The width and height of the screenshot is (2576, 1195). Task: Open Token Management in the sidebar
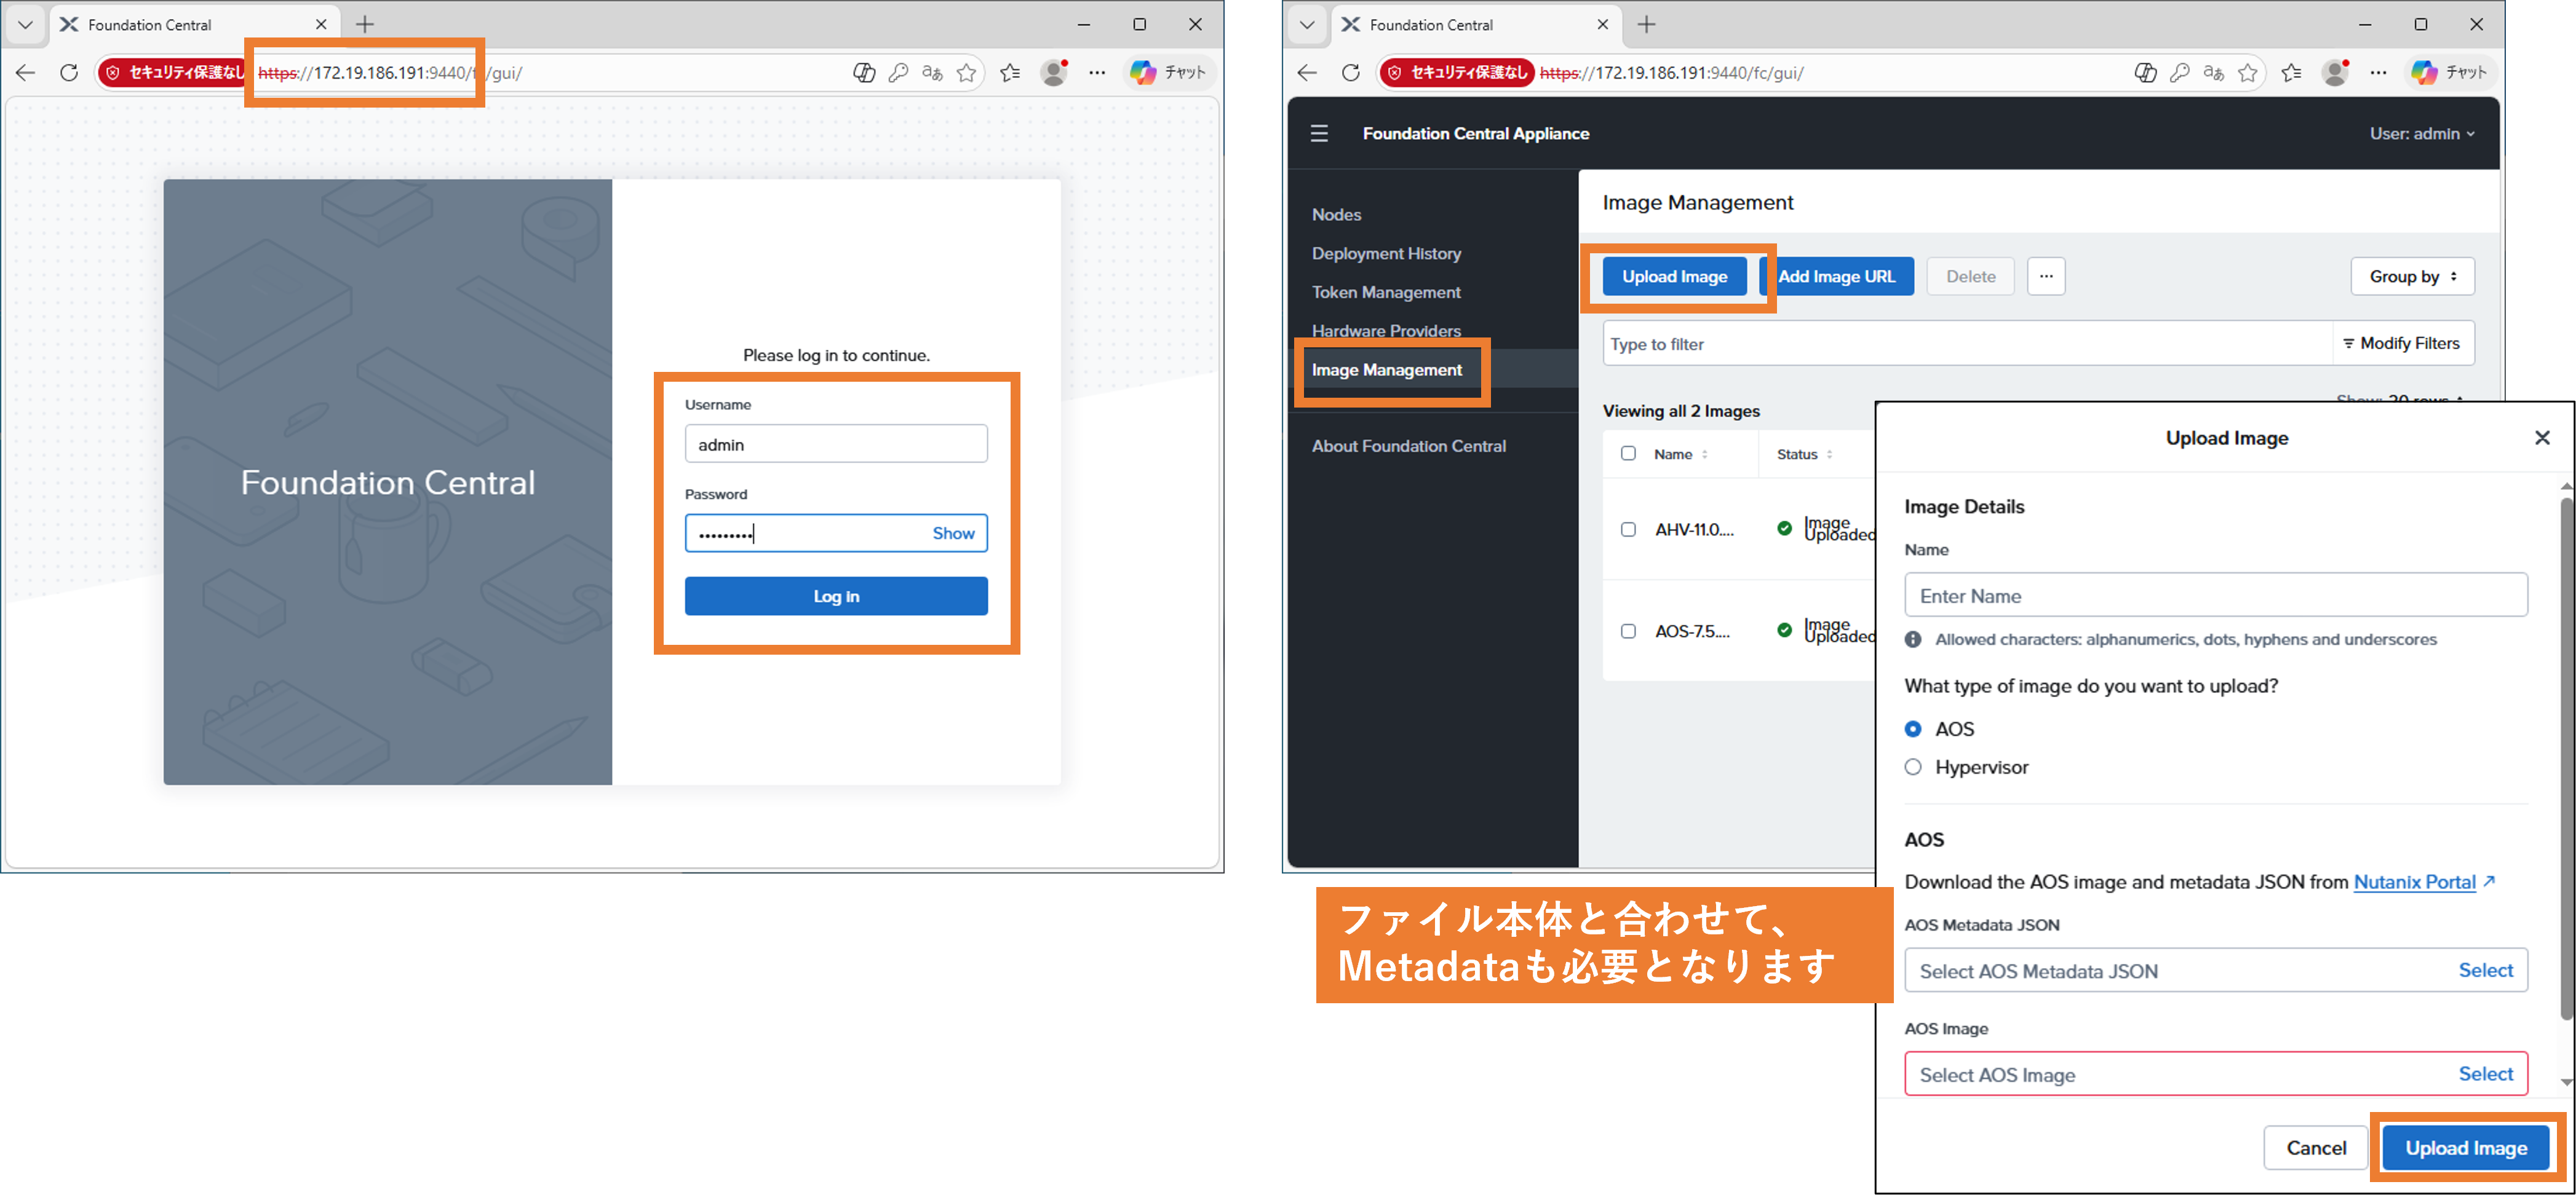click(x=1385, y=292)
